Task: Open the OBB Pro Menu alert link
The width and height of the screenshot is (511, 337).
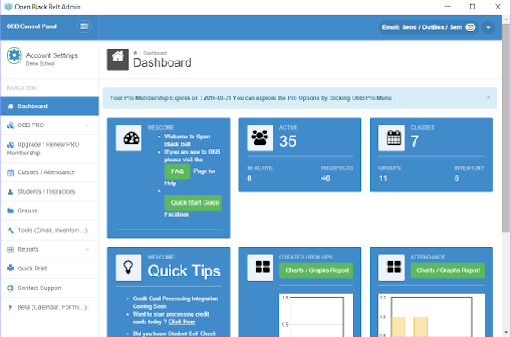Action: click(371, 98)
